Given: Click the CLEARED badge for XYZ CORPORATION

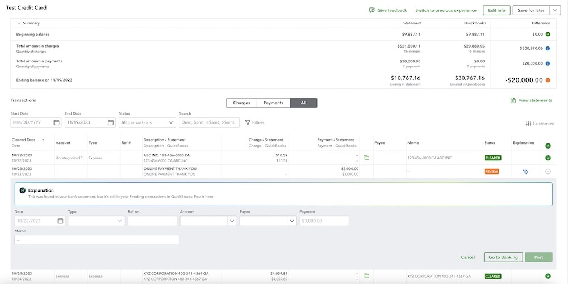Looking at the screenshot, I should tap(492, 276).
